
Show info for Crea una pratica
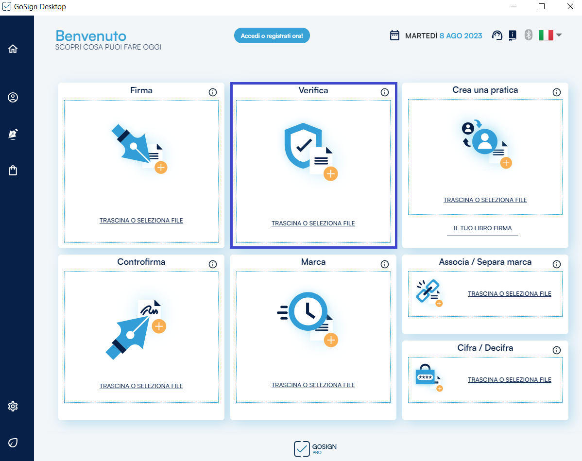(557, 92)
